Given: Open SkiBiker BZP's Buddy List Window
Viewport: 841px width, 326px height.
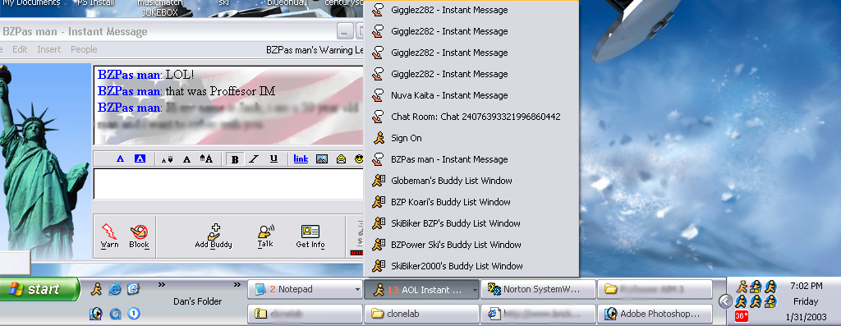Looking at the screenshot, I should 471,223.
